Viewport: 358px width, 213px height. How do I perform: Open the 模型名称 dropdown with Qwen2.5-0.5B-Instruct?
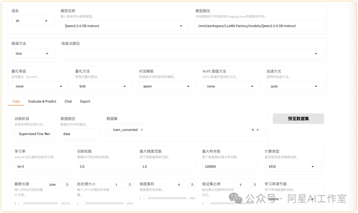[125, 26]
